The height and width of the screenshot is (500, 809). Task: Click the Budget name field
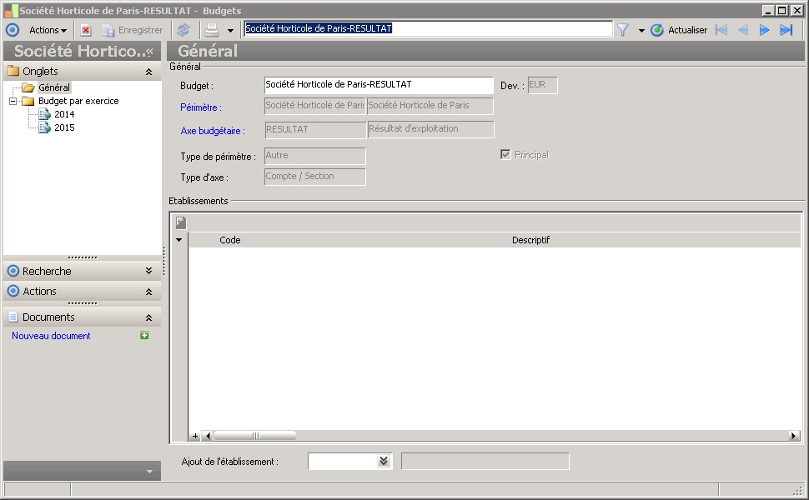click(x=379, y=85)
